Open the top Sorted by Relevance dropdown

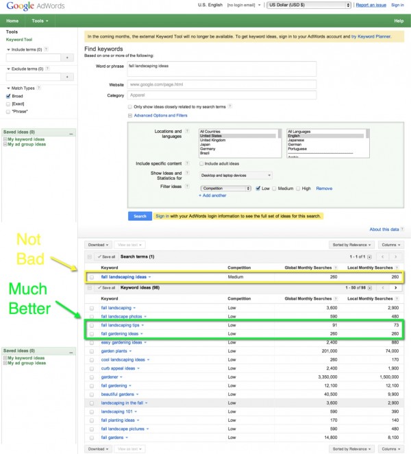tap(351, 245)
